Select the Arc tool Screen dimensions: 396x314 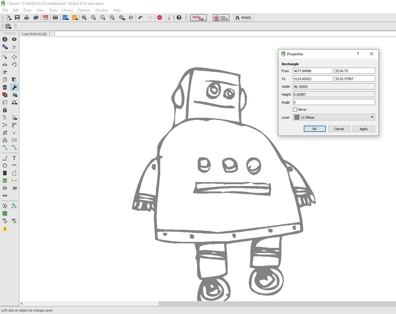click(14, 165)
